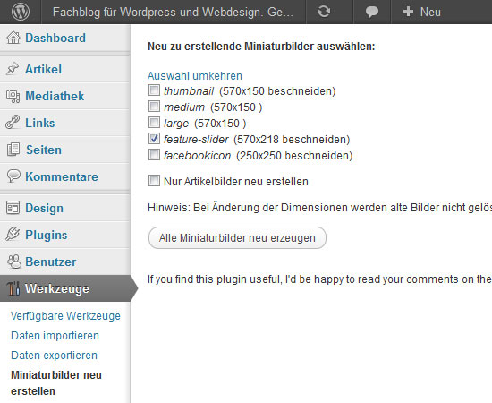Tick Nur Artikelbilder neu erstellen
The height and width of the screenshot is (403, 492).
point(154,181)
